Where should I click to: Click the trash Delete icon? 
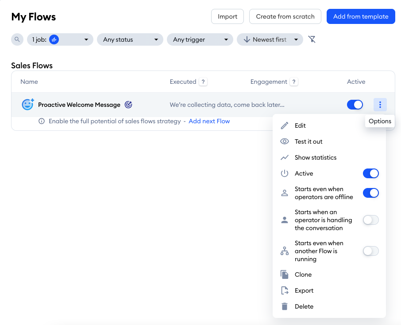(x=285, y=306)
